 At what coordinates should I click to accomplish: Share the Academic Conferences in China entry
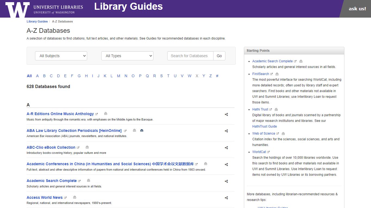(226, 165)
